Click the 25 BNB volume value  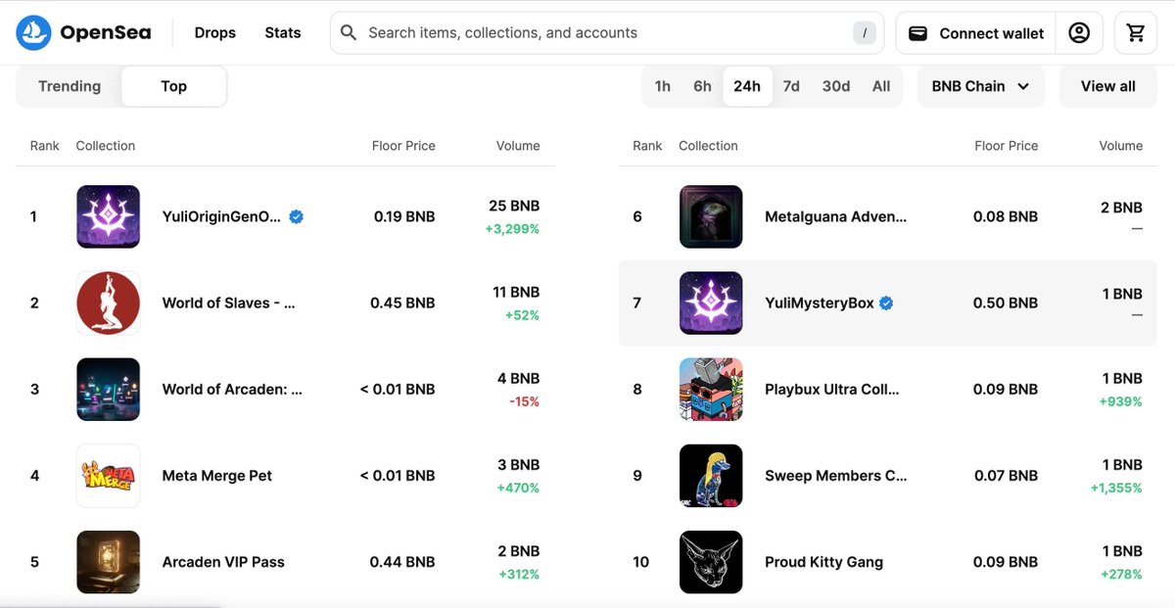[x=514, y=206]
